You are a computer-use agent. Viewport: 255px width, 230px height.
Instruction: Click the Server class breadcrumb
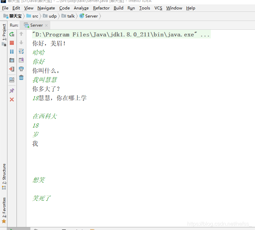click(89, 16)
